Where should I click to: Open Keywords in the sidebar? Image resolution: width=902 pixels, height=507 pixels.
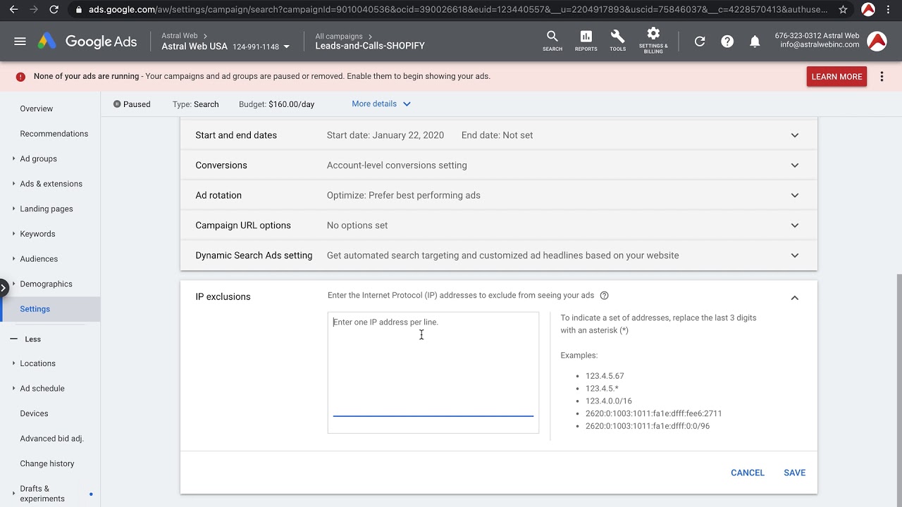37,234
